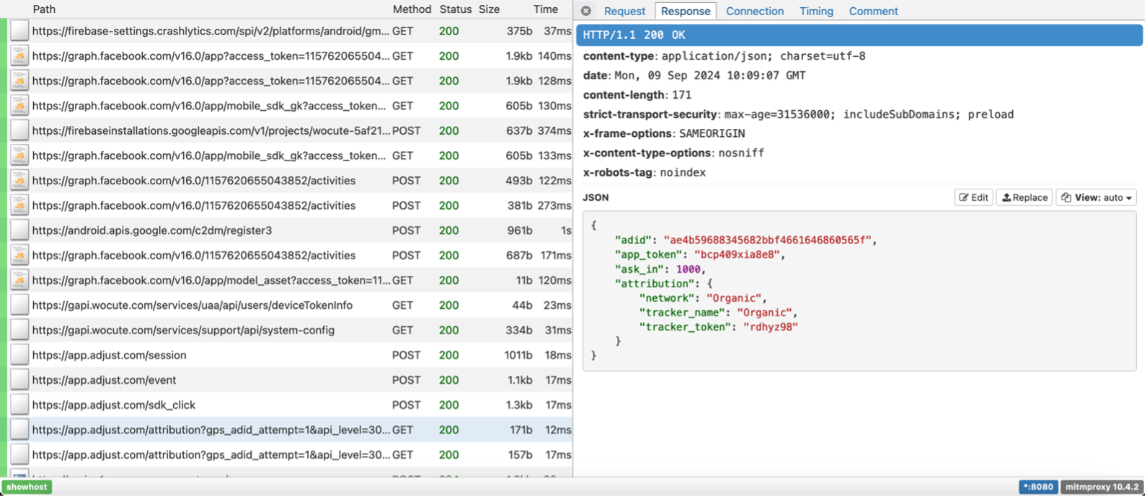Screen dimensions: 1147x499
Task: Open the Comment tab
Action: (873, 11)
